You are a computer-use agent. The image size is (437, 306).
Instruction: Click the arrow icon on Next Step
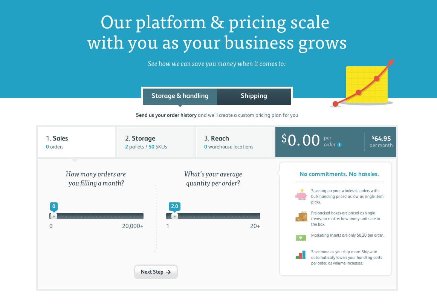click(x=168, y=272)
